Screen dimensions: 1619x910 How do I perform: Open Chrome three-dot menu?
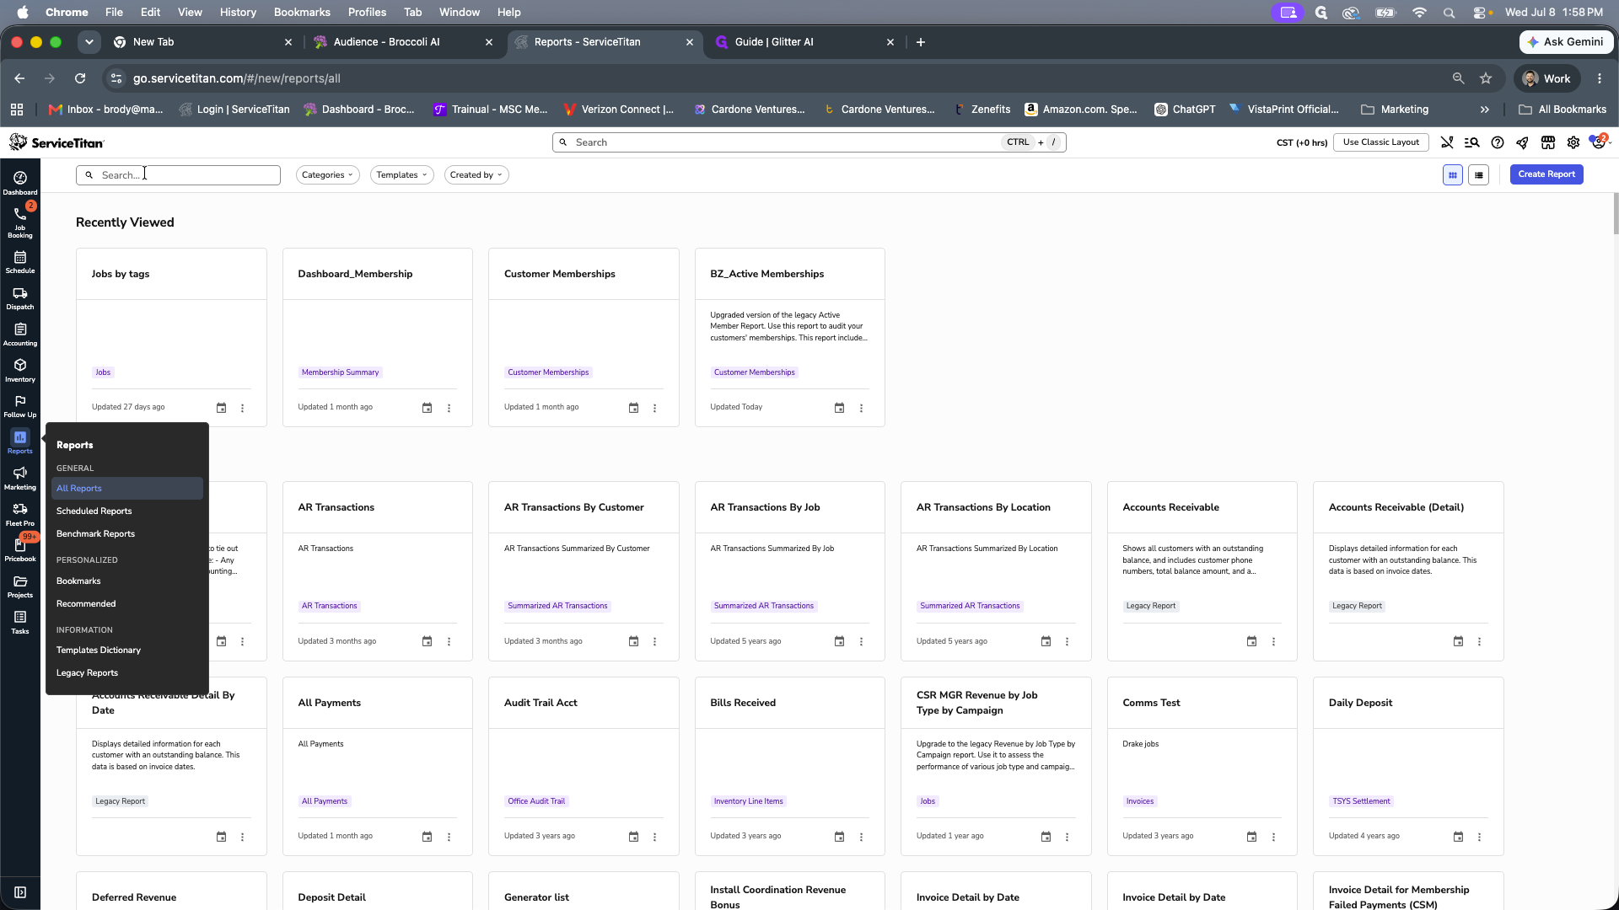point(1600,78)
